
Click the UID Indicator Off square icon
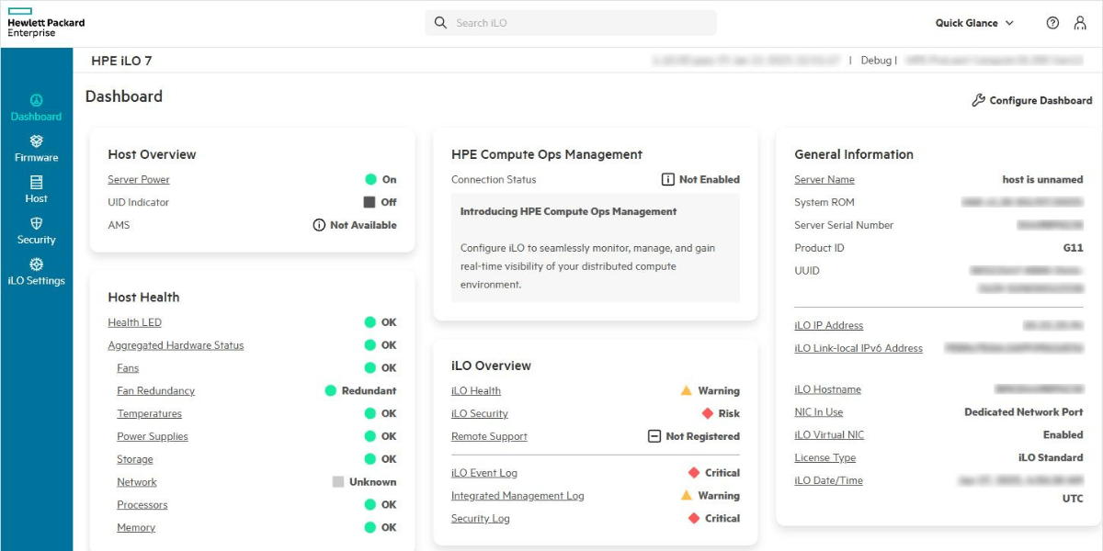370,202
